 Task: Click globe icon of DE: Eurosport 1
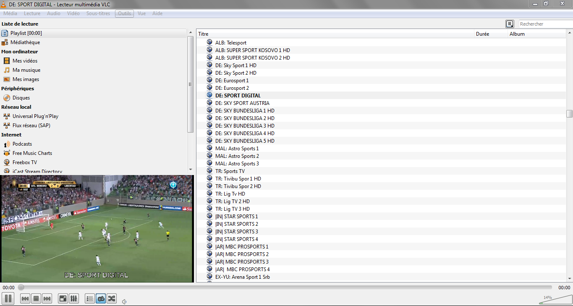(x=209, y=80)
